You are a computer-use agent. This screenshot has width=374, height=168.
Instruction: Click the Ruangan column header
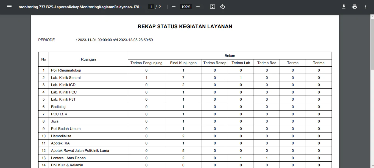[x=88, y=59]
